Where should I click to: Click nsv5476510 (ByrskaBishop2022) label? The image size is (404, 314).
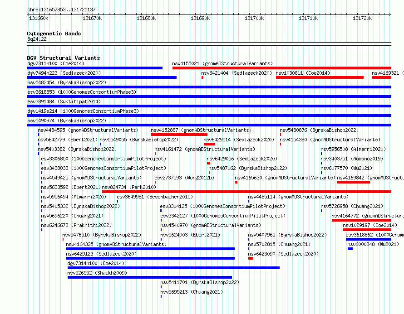[102, 235]
